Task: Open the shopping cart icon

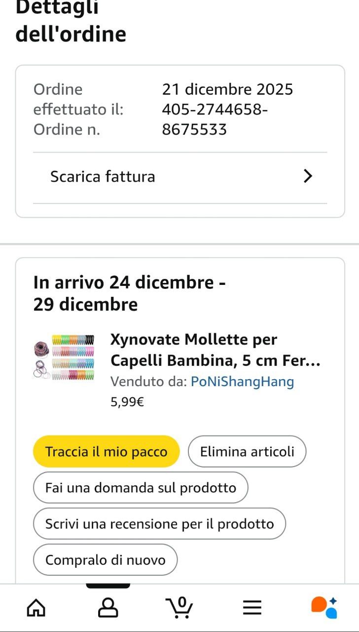Action: tap(179, 607)
